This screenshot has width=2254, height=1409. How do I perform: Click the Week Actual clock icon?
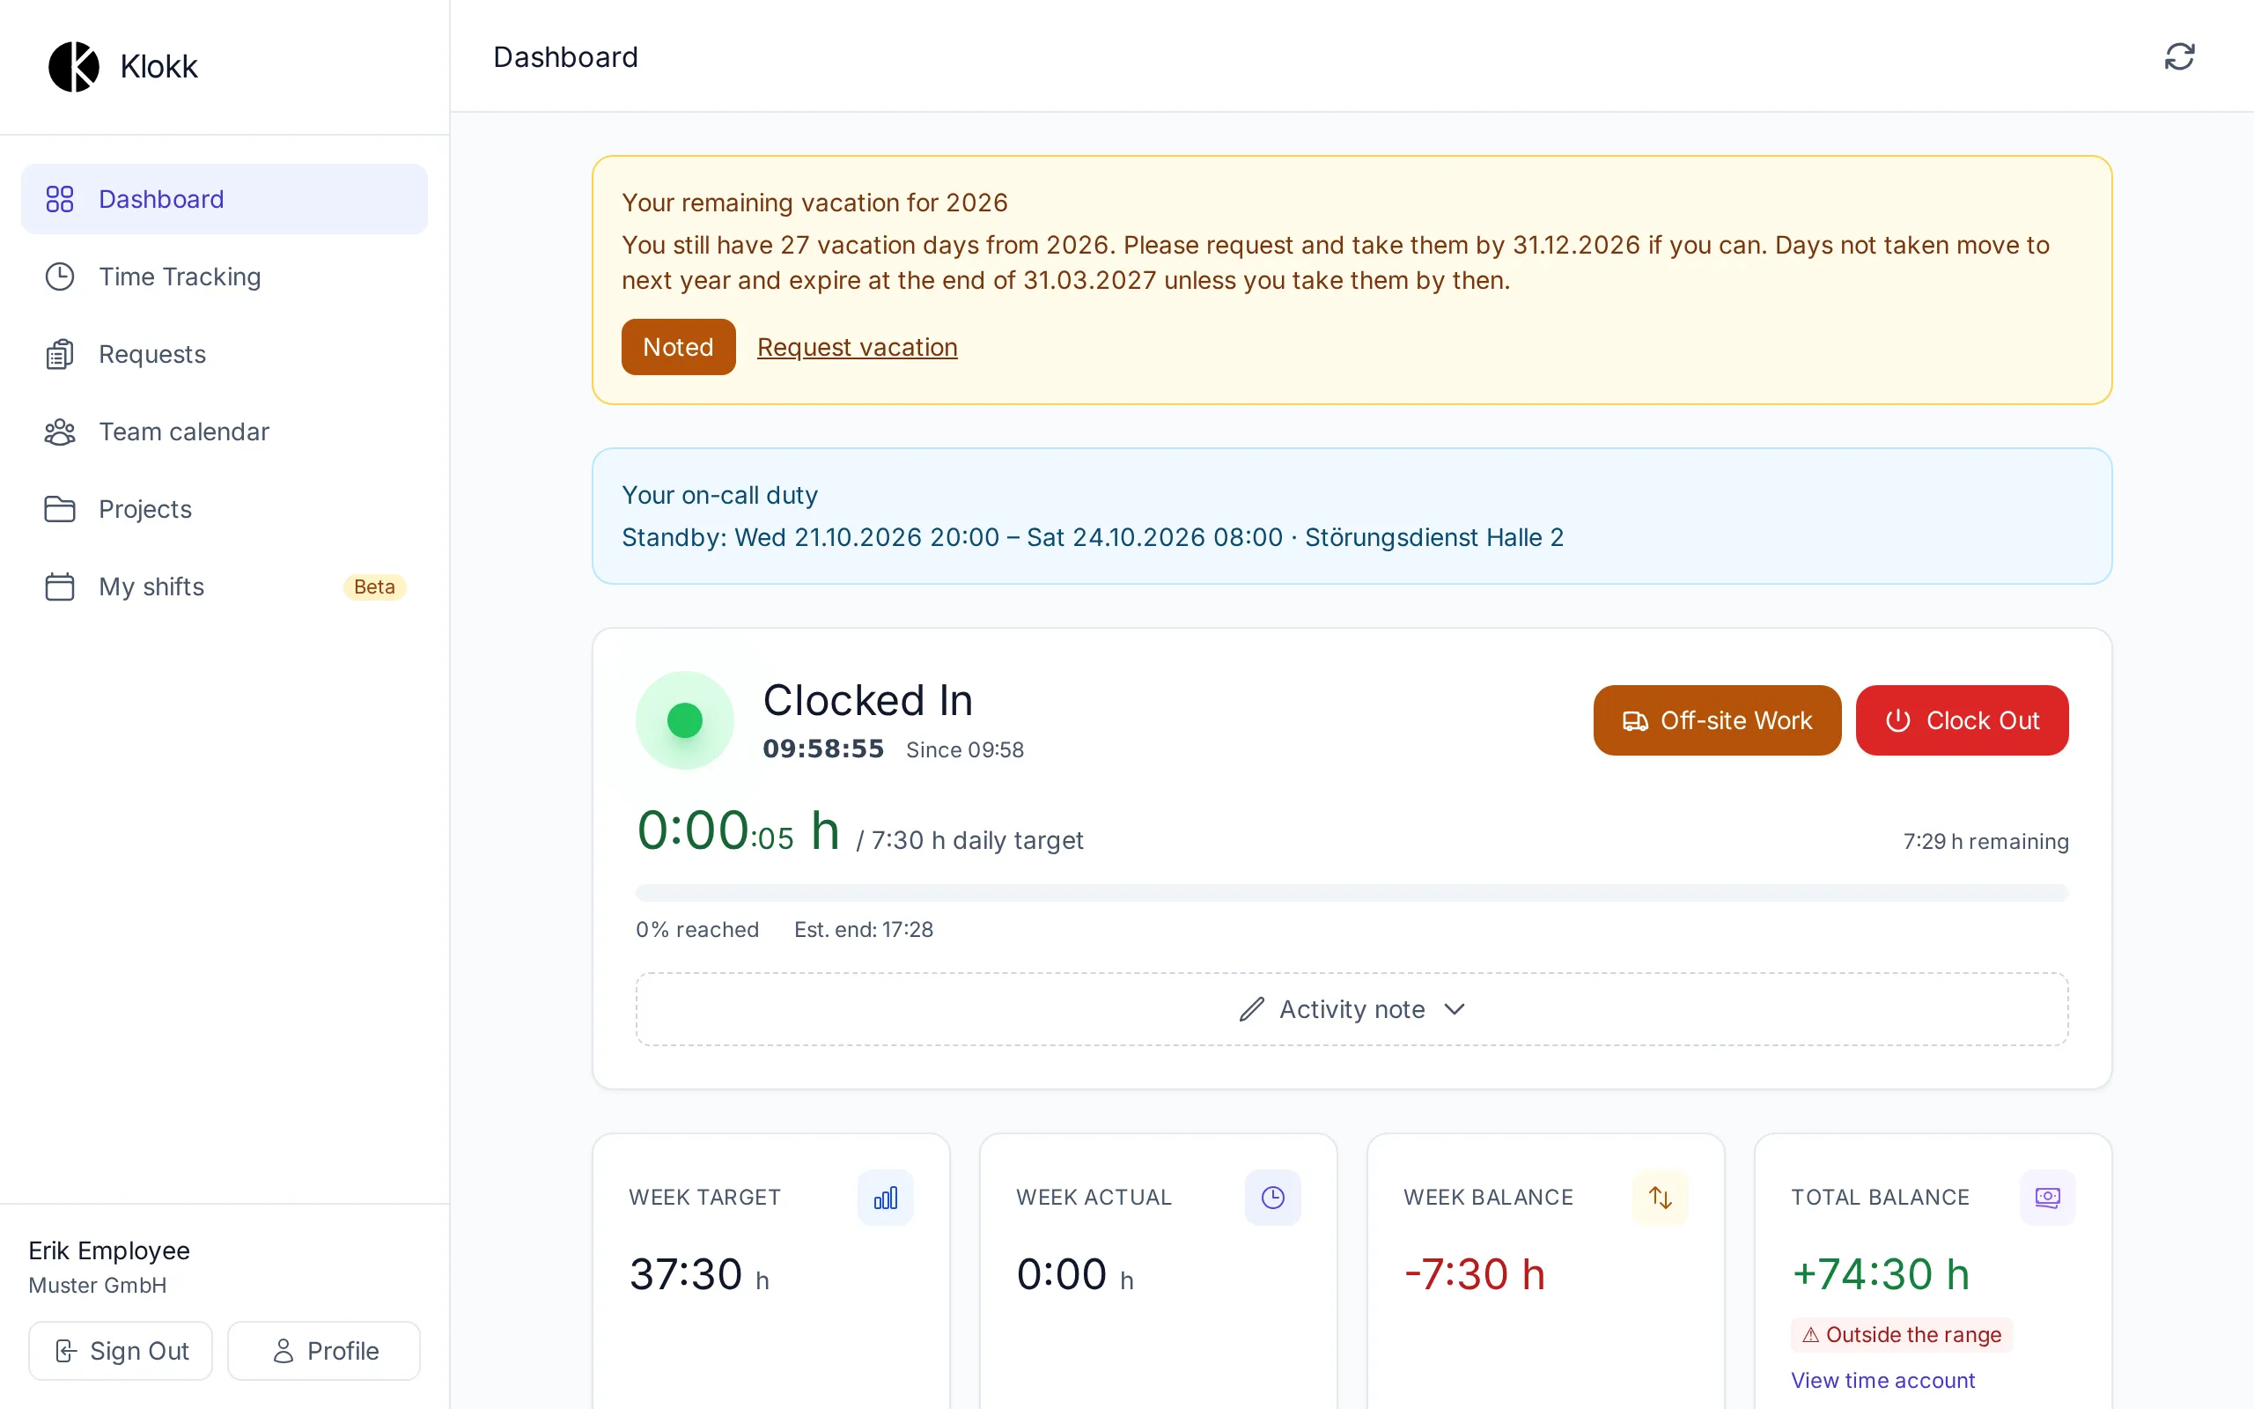(x=1272, y=1198)
